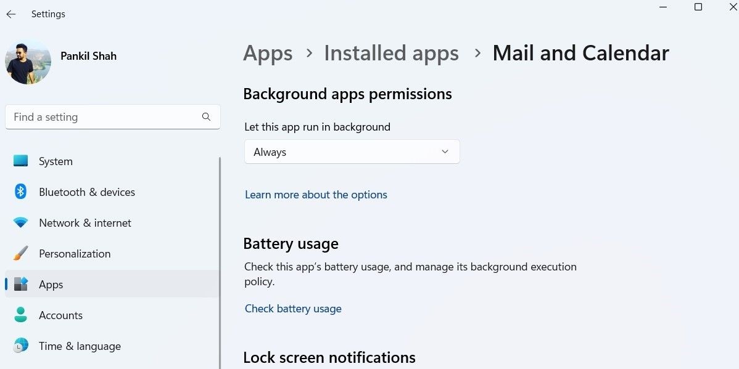Click the Apps icon in sidebar
The width and height of the screenshot is (739, 369).
(x=21, y=284)
